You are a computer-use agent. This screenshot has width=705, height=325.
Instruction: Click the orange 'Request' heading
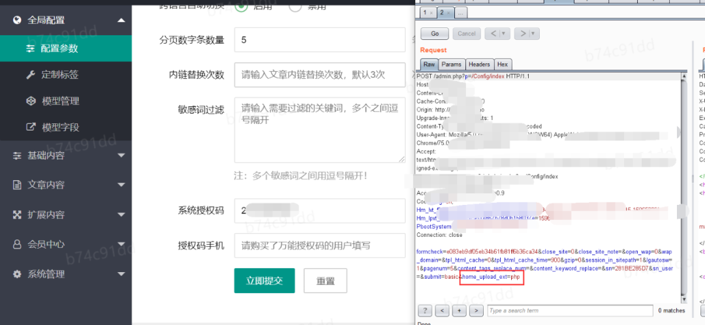pos(433,50)
